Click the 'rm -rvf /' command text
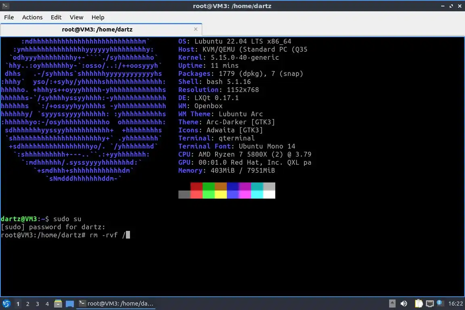The image size is (465, 310). coord(108,235)
